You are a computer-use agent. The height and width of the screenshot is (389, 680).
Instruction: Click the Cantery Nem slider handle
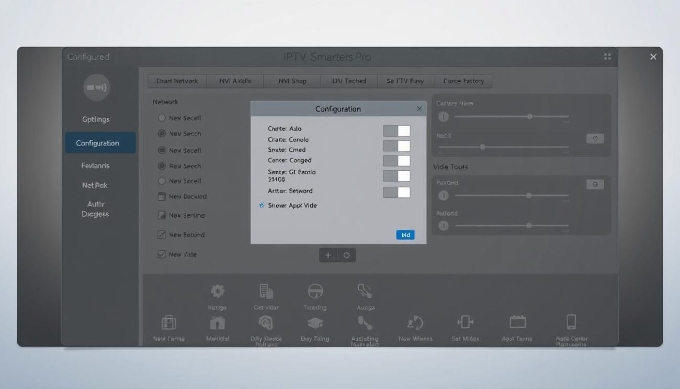pyautogui.click(x=530, y=117)
